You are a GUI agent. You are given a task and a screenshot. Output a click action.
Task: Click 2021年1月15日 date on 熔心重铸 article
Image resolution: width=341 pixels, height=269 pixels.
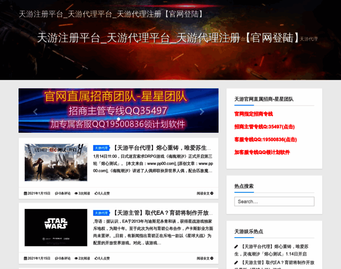coord(39,193)
